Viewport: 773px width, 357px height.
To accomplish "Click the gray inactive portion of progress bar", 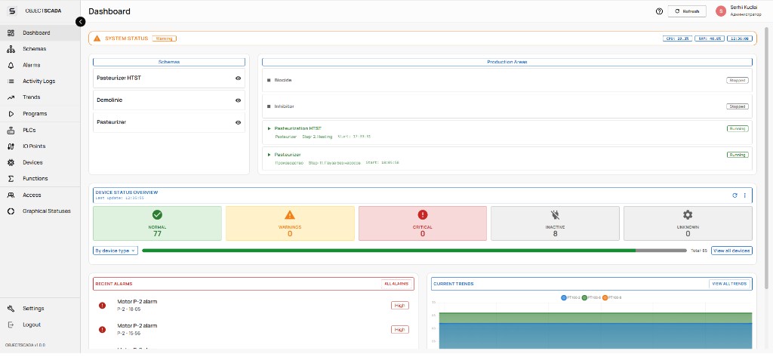I will tap(661, 251).
